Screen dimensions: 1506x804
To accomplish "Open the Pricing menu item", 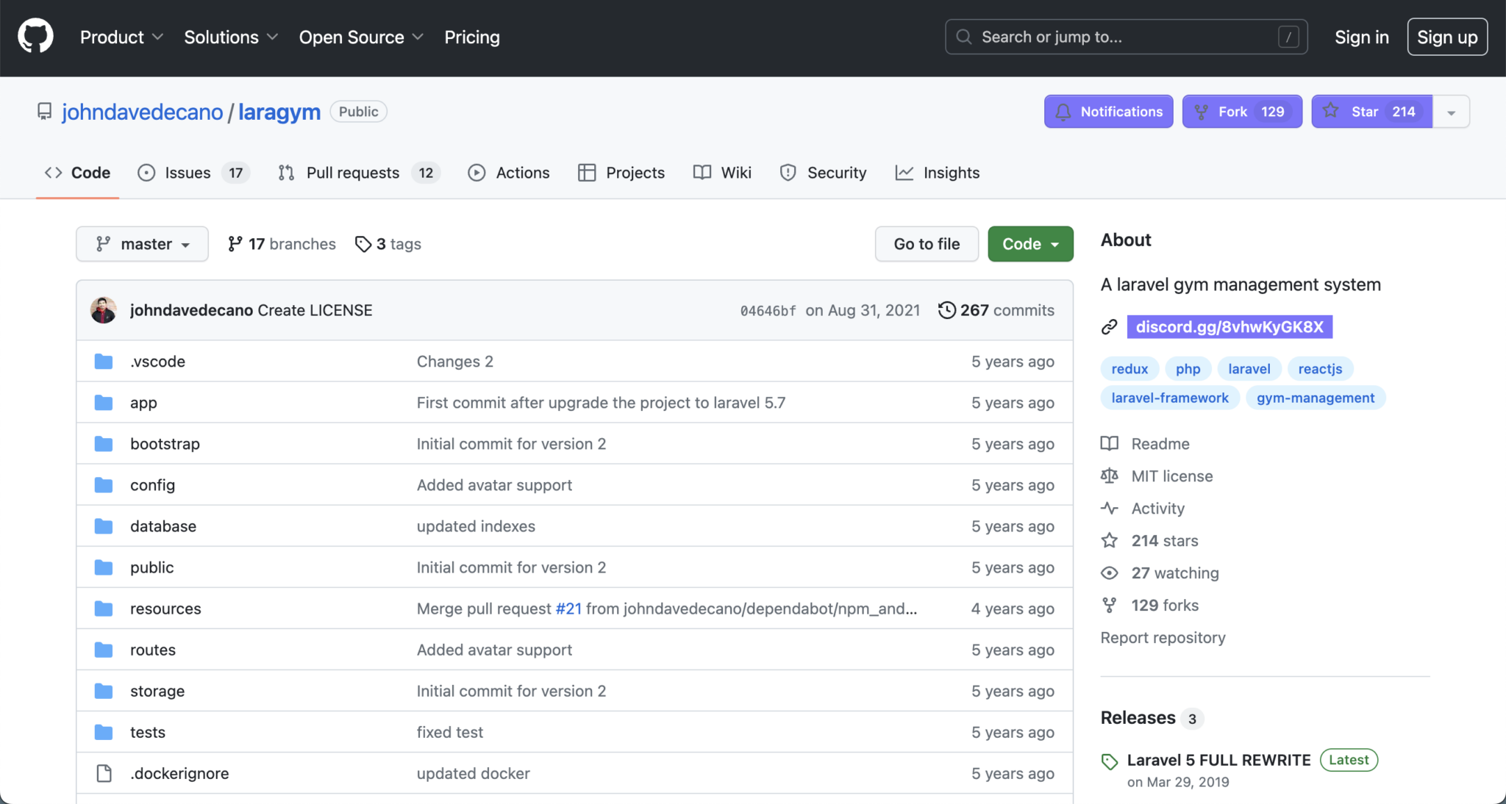I will pyautogui.click(x=471, y=36).
